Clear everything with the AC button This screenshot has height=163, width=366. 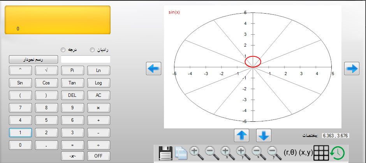click(99, 95)
